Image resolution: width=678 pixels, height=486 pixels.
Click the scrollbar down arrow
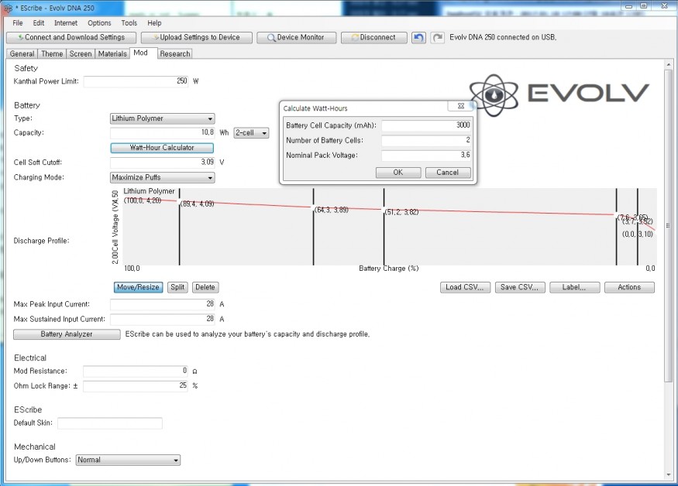(x=669, y=474)
